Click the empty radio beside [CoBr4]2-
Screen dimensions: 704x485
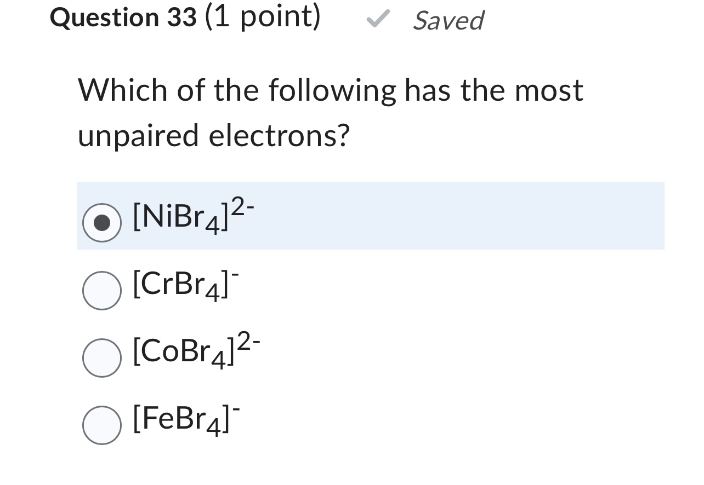[101, 357]
